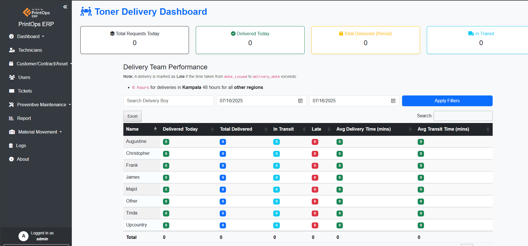Expand the Material Movement submenu

click(x=61, y=132)
